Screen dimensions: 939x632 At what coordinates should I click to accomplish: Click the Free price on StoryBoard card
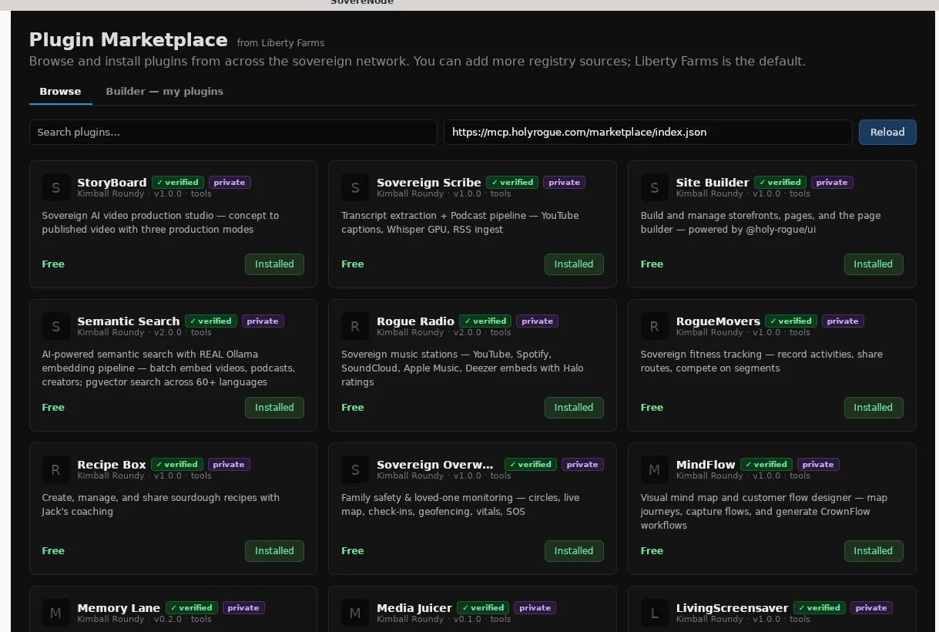pyautogui.click(x=53, y=264)
